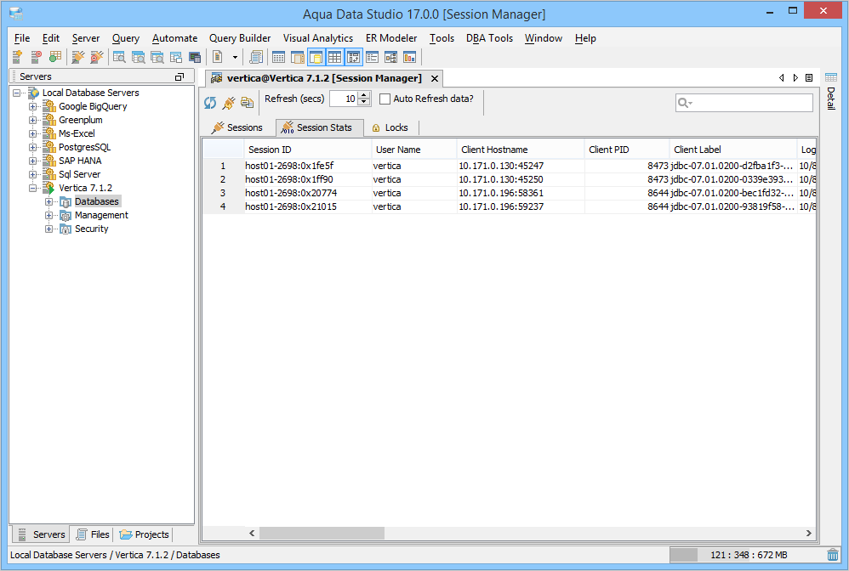Image resolution: width=849 pixels, height=571 pixels.
Task: Close the vertica@Vertica 7.1.2 Session Manager tab
Action: (x=434, y=78)
